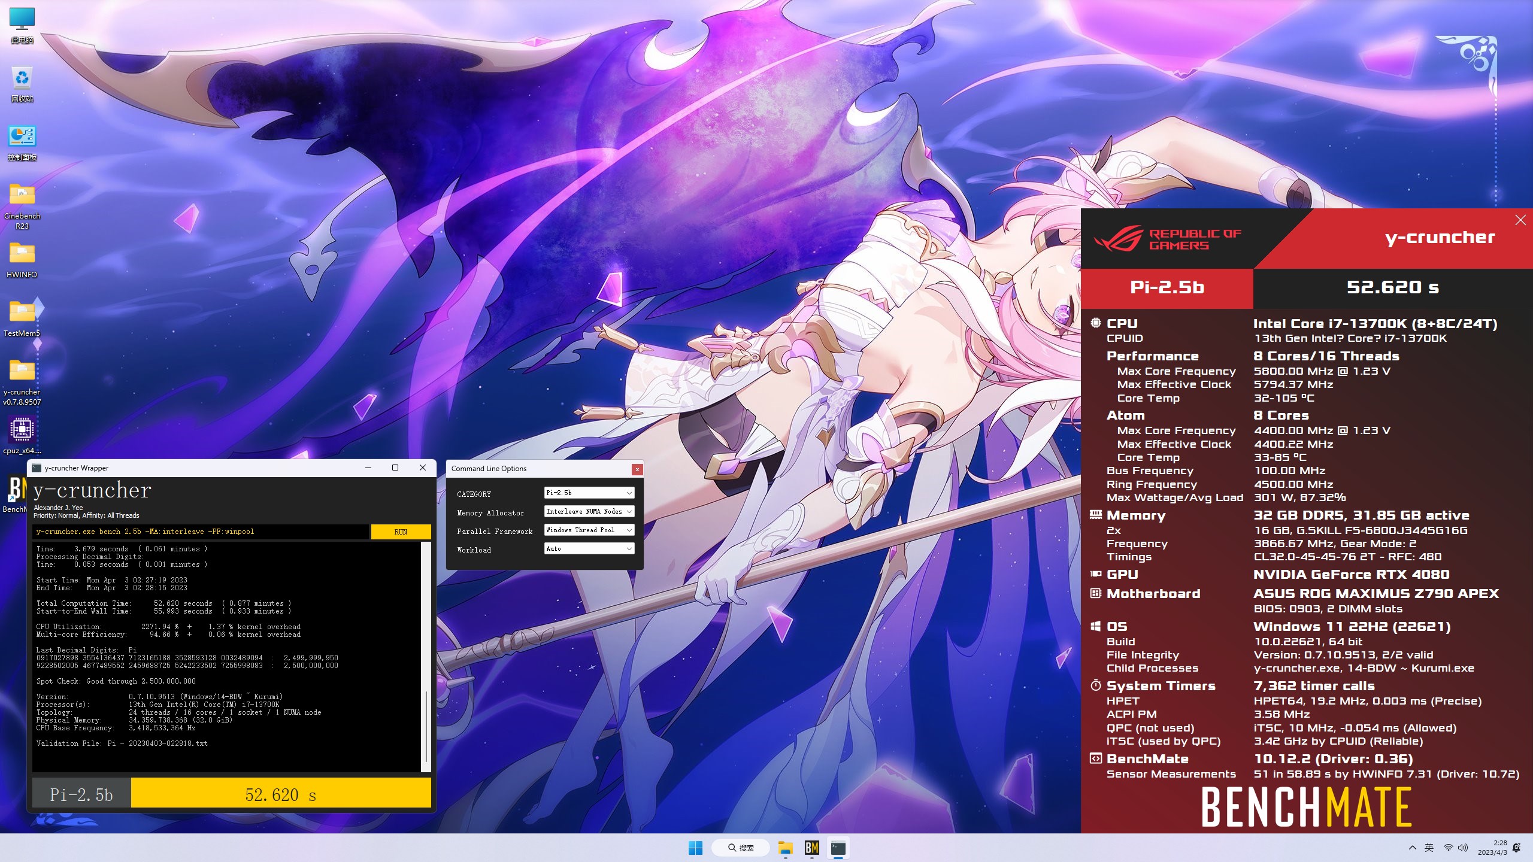Viewport: 1533px width, 862px height.
Task: Switch to BenchMate in the taskbar
Action: (811, 848)
